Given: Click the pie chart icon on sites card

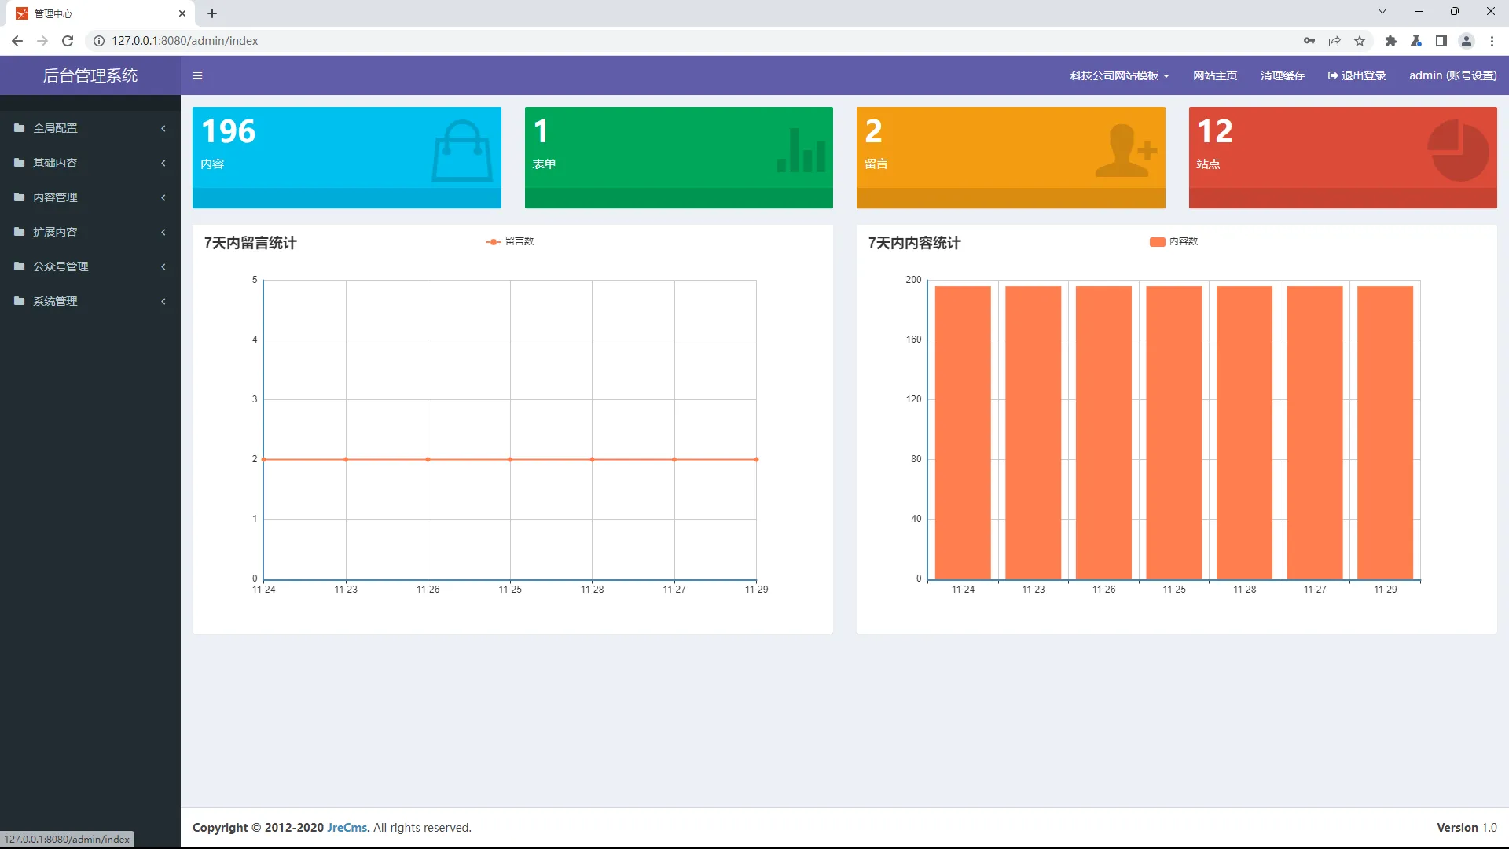Looking at the screenshot, I should coord(1458,150).
